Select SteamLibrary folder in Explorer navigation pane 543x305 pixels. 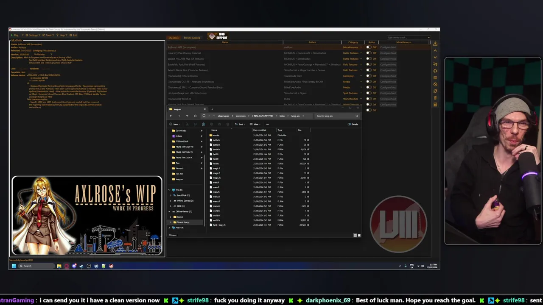pos(183,222)
